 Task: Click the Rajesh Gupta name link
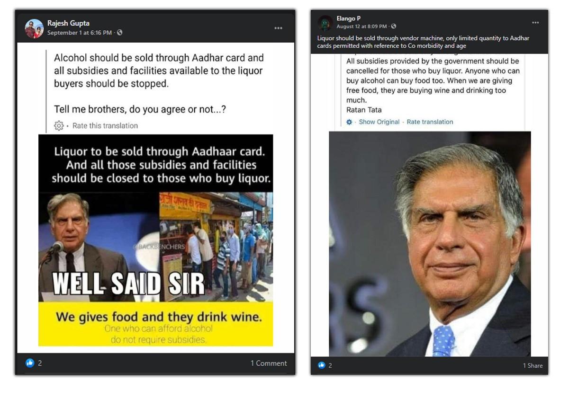coord(68,23)
